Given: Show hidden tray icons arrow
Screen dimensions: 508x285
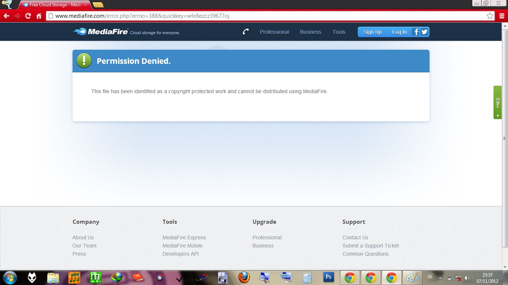Looking at the screenshot, I should tap(440, 278).
